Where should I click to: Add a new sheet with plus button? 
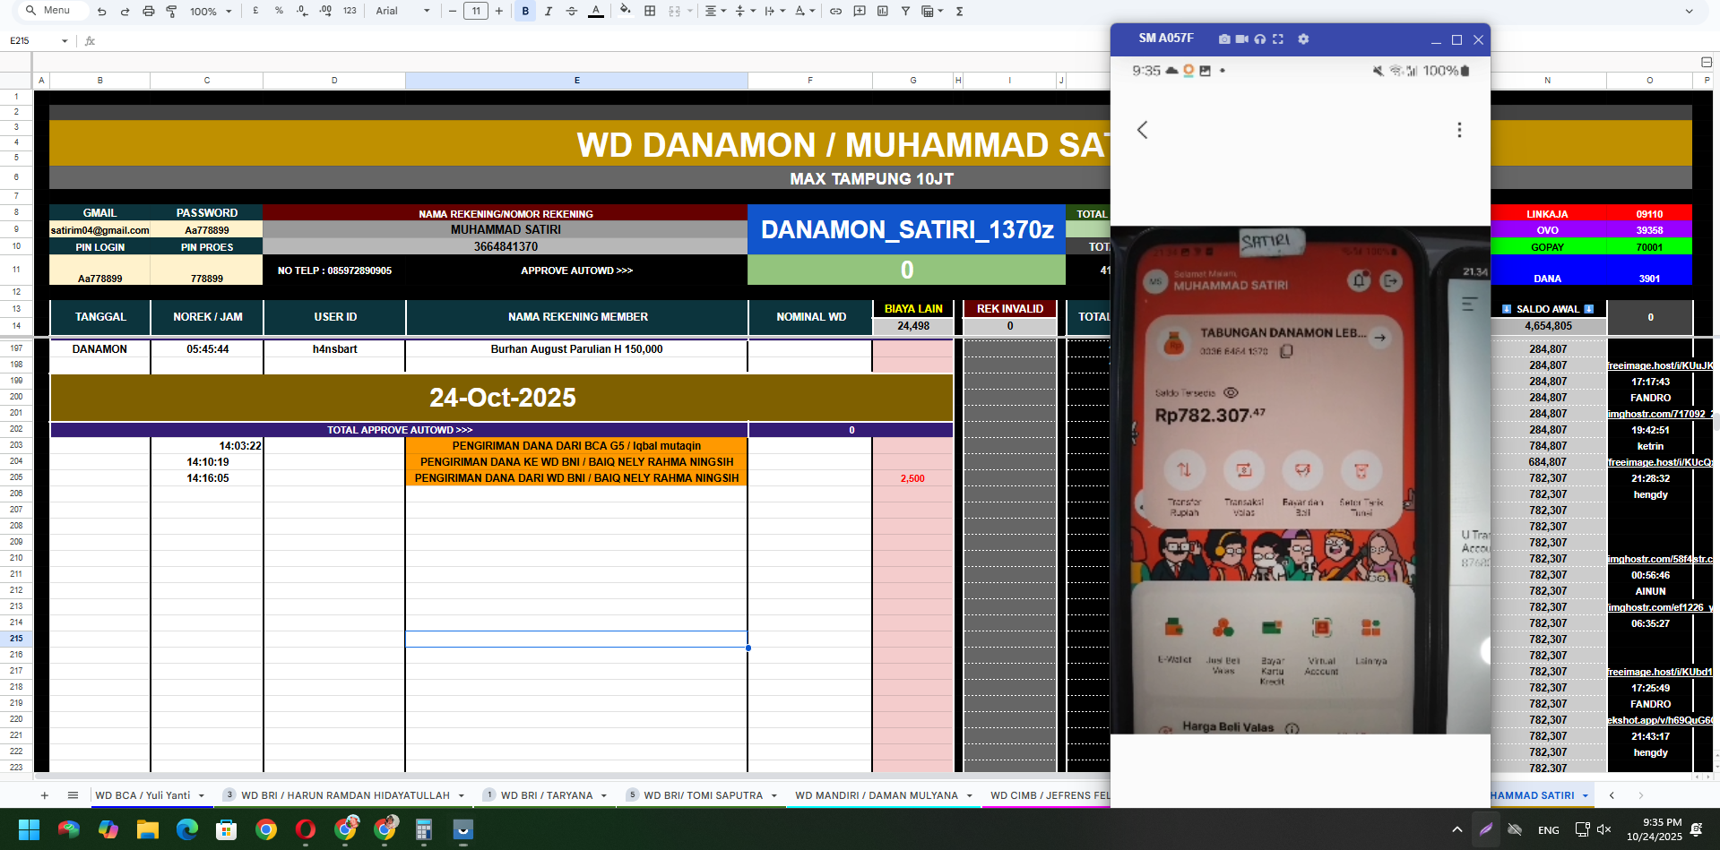44,795
